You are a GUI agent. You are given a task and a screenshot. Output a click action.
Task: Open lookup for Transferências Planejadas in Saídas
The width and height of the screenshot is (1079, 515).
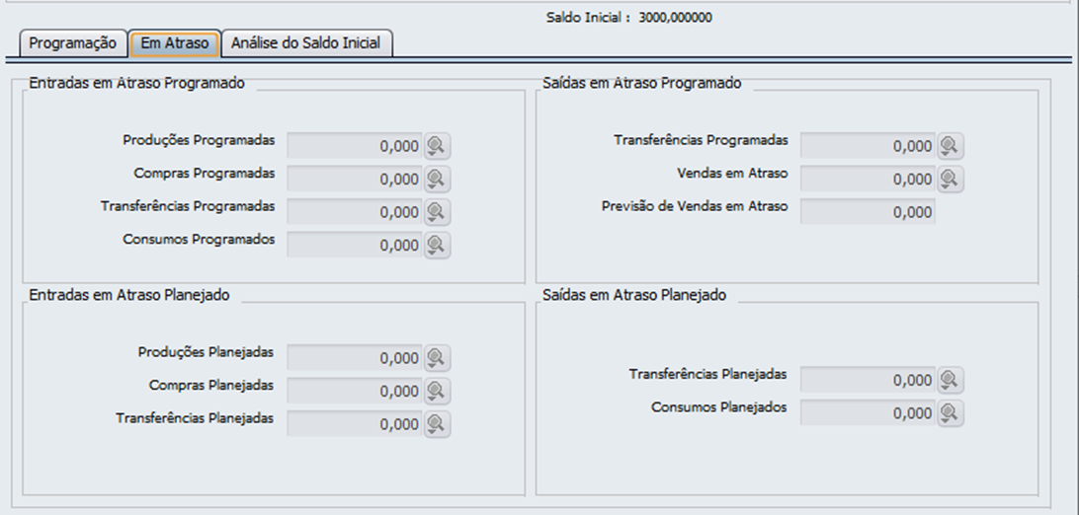(x=951, y=380)
